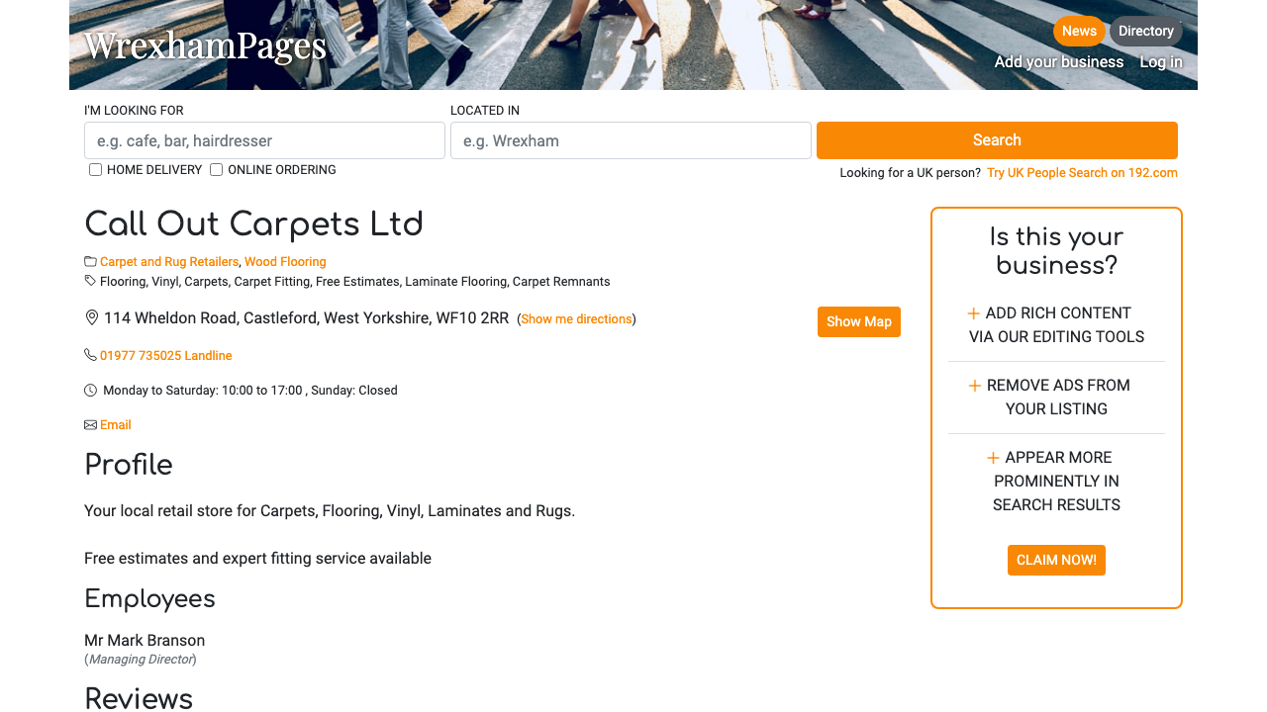This screenshot has width=1267, height=712.
Task: Switch to the News tab
Action: (x=1079, y=31)
